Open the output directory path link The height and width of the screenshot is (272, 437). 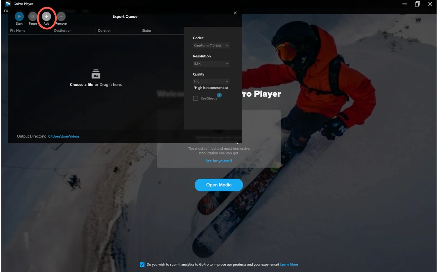pos(64,136)
